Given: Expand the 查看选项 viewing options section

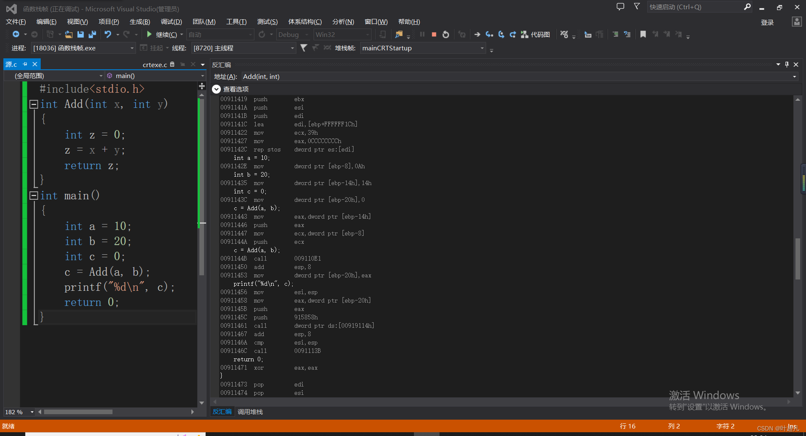Looking at the screenshot, I should pos(216,89).
